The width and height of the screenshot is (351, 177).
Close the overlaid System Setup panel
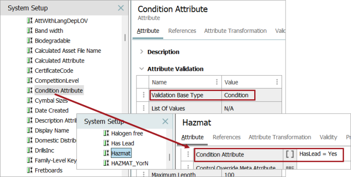pyautogui.click(x=165, y=121)
